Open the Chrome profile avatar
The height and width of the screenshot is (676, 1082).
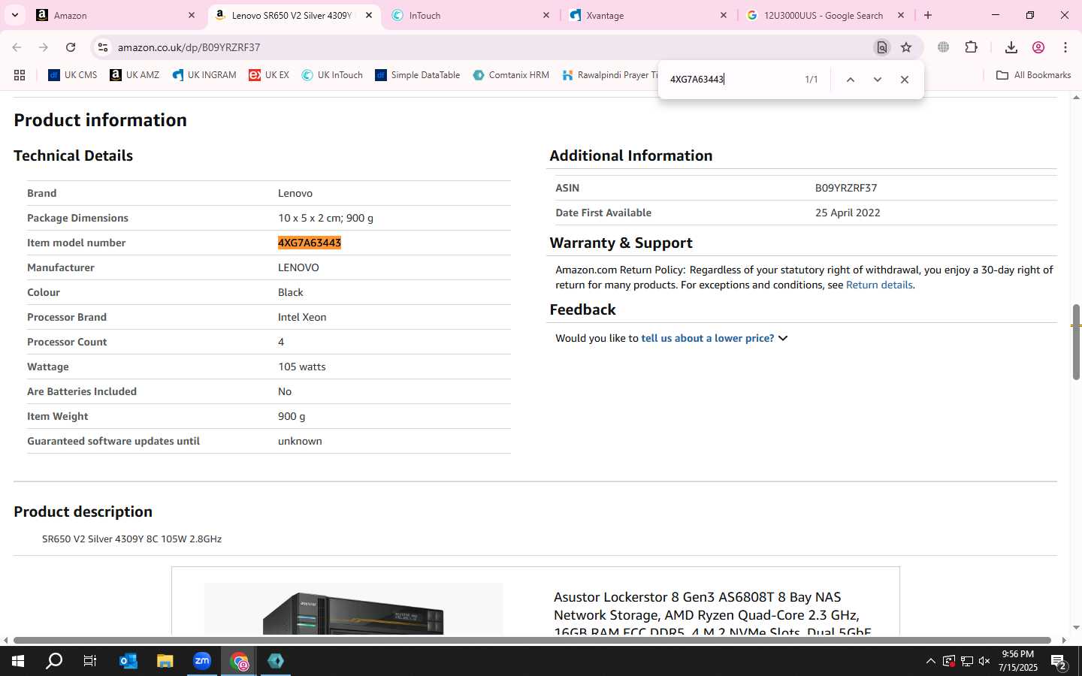pyautogui.click(x=1038, y=47)
